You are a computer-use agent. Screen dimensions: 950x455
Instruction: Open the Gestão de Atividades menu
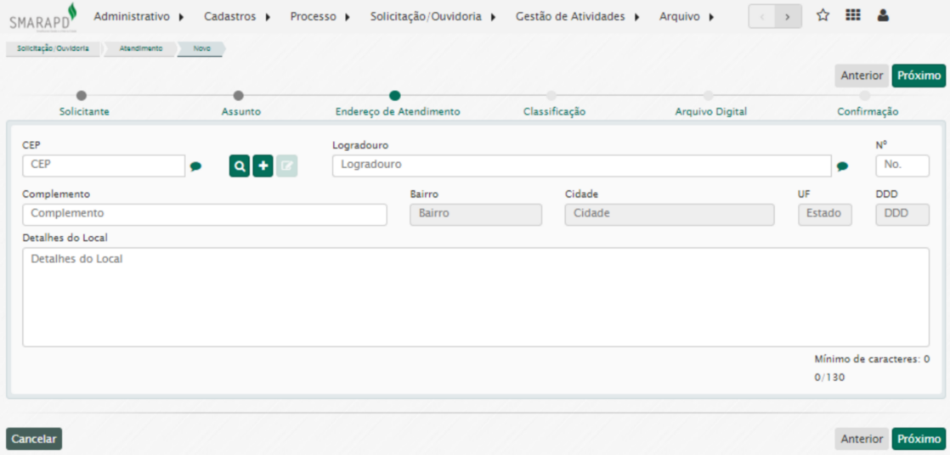(577, 17)
